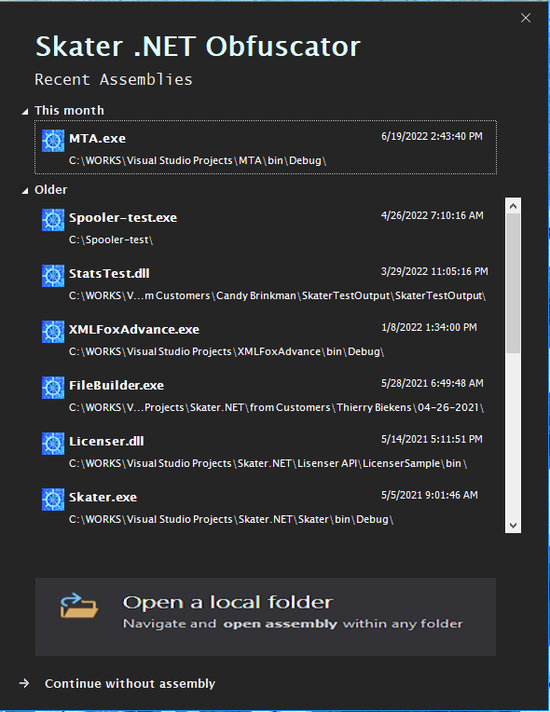Open a local folder button
Viewport: 550px width, 712px height.
pos(266,617)
